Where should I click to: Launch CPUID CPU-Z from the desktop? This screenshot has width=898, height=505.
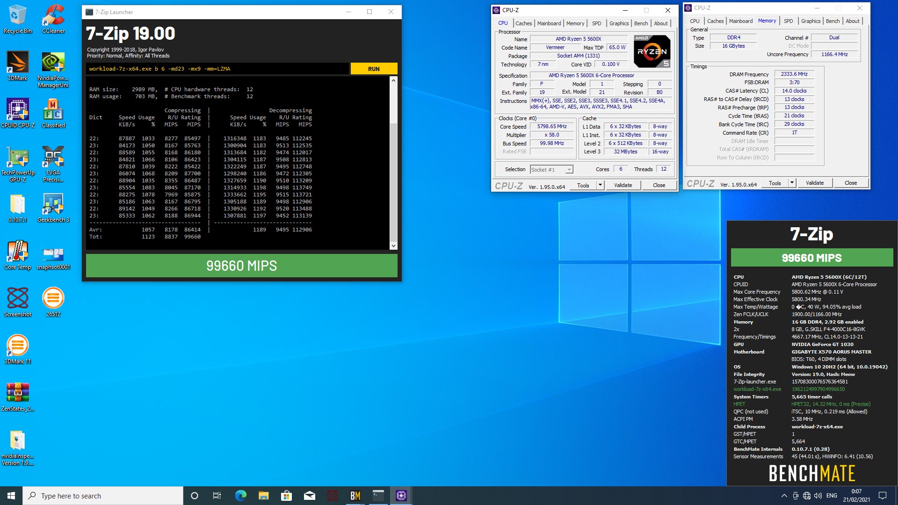pos(18,113)
